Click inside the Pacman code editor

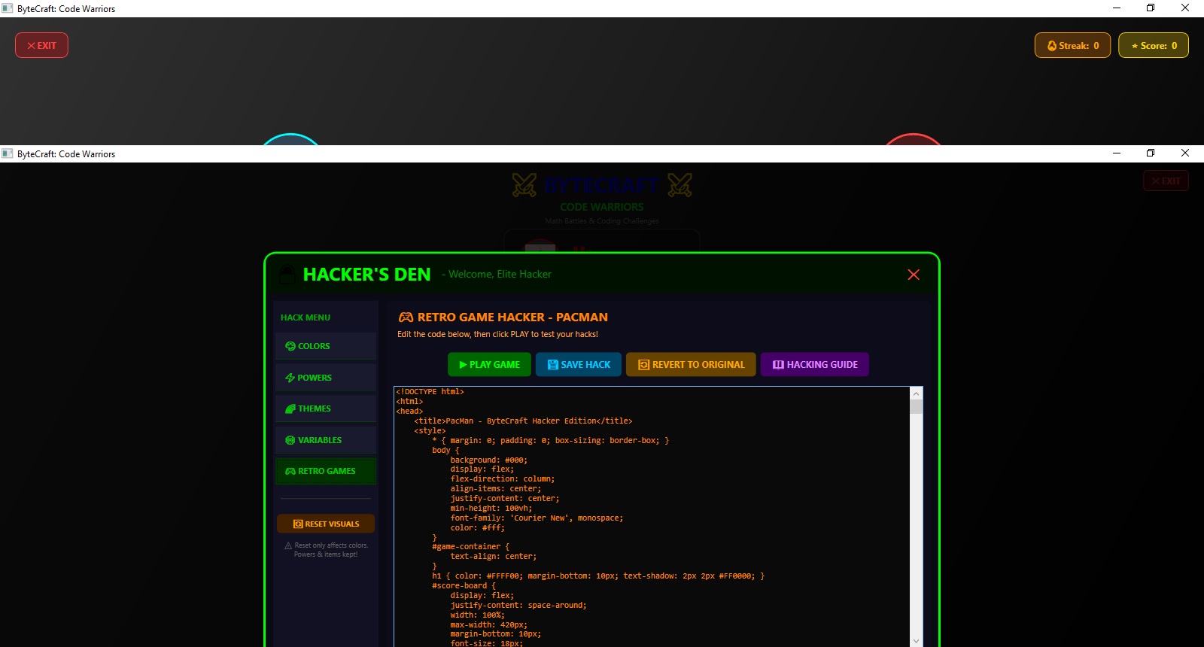652,516
